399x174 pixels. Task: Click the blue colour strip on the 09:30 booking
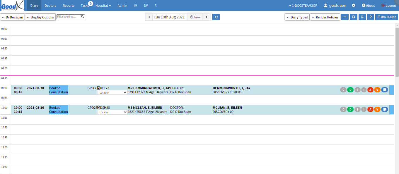(x=391, y=90)
